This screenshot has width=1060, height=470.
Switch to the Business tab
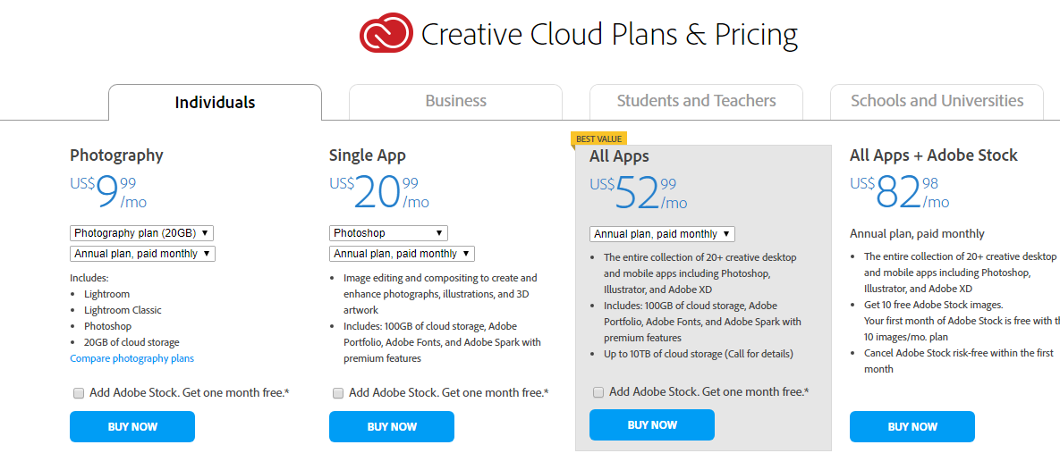pyautogui.click(x=455, y=101)
